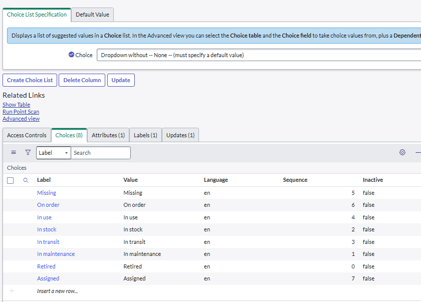Click the column search magnifier icon

pyautogui.click(x=26, y=180)
